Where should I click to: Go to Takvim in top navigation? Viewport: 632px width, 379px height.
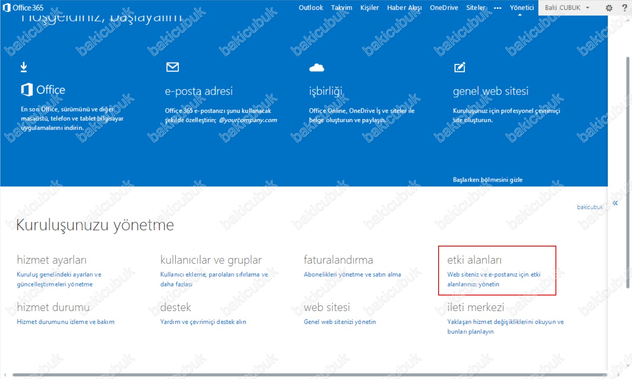[342, 7]
